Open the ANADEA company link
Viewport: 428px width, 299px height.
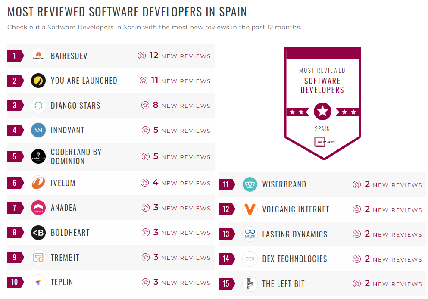click(x=64, y=208)
